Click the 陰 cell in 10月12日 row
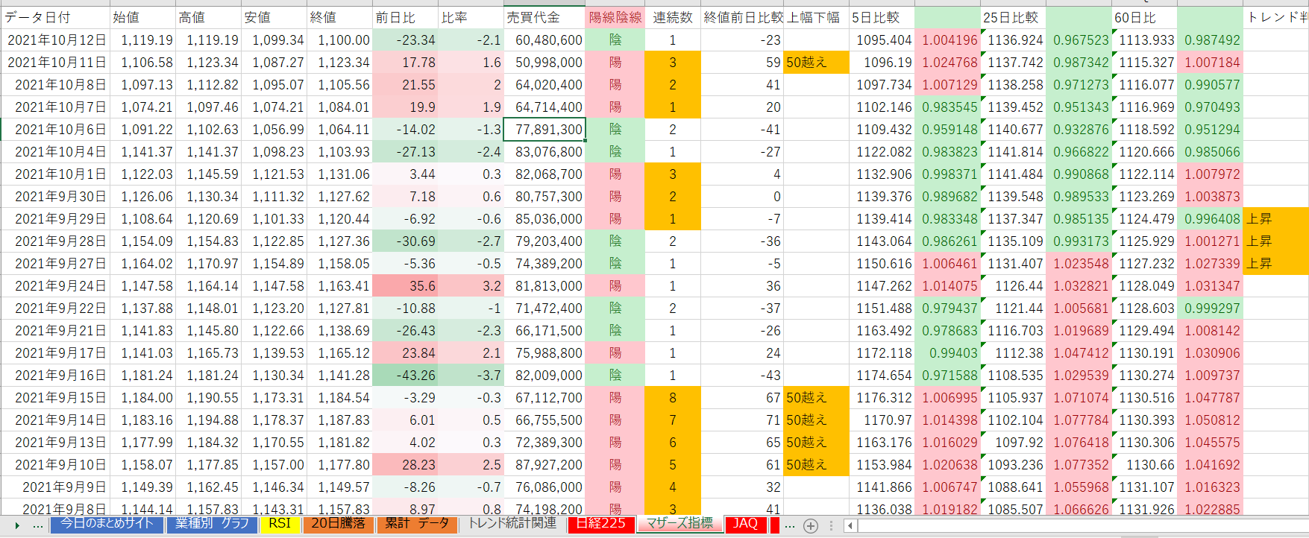Viewport: 1309px width, 538px height. 615,40
